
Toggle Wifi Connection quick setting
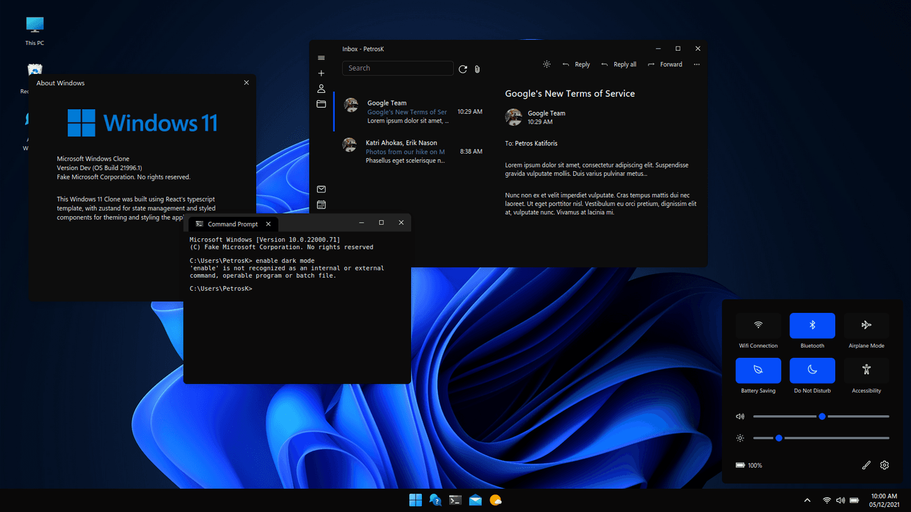(x=758, y=326)
